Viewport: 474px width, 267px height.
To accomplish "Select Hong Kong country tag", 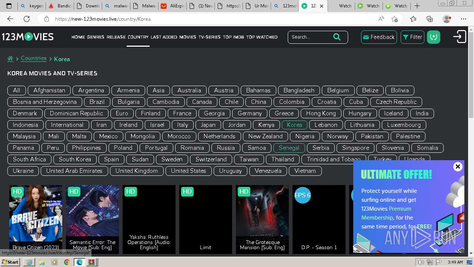I will (x=321, y=113).
